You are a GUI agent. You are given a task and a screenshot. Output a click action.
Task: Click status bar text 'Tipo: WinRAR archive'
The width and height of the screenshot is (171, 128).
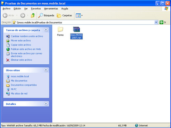(12, 126)
